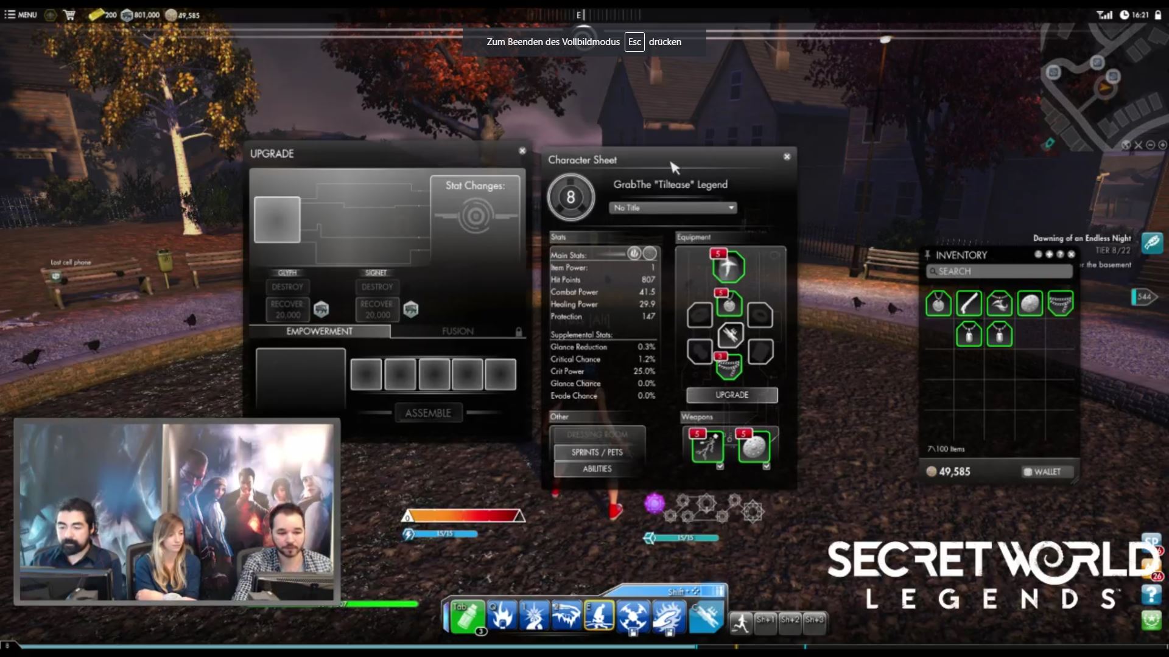The width and height of the screenshot is (1169, 657).
Task: Open Sprints / Pets
Action: [597, 452]
